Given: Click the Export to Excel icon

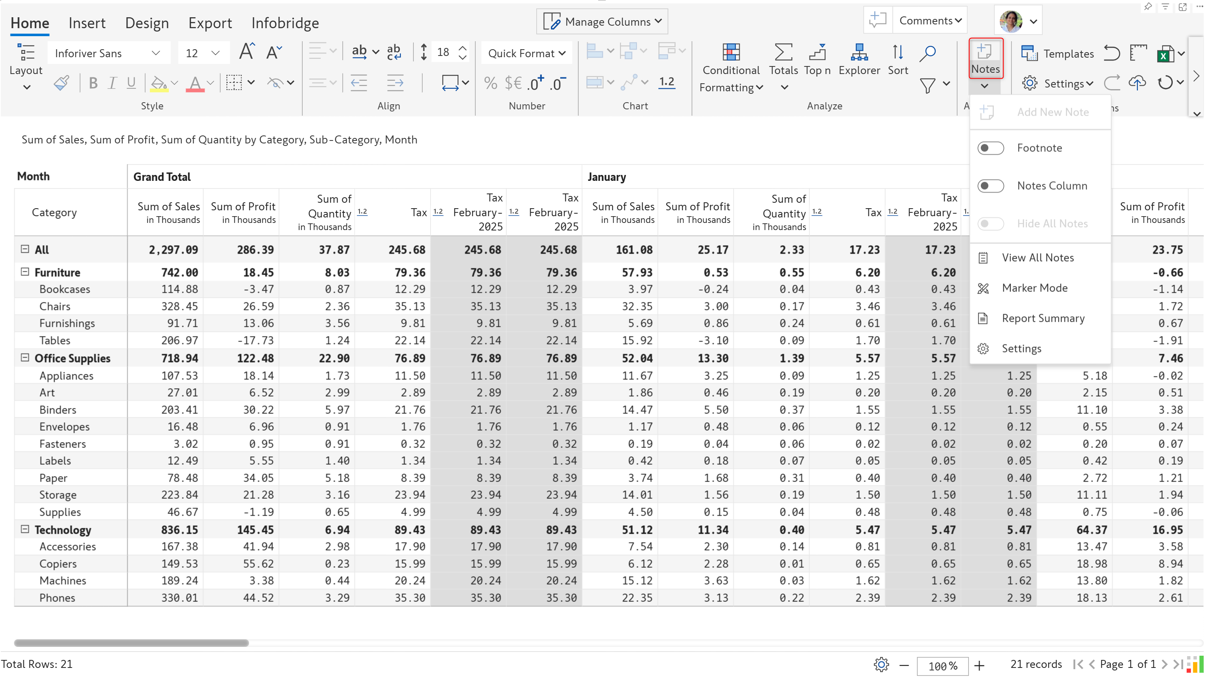Looking at the screenshot, I should [1165, 54].
